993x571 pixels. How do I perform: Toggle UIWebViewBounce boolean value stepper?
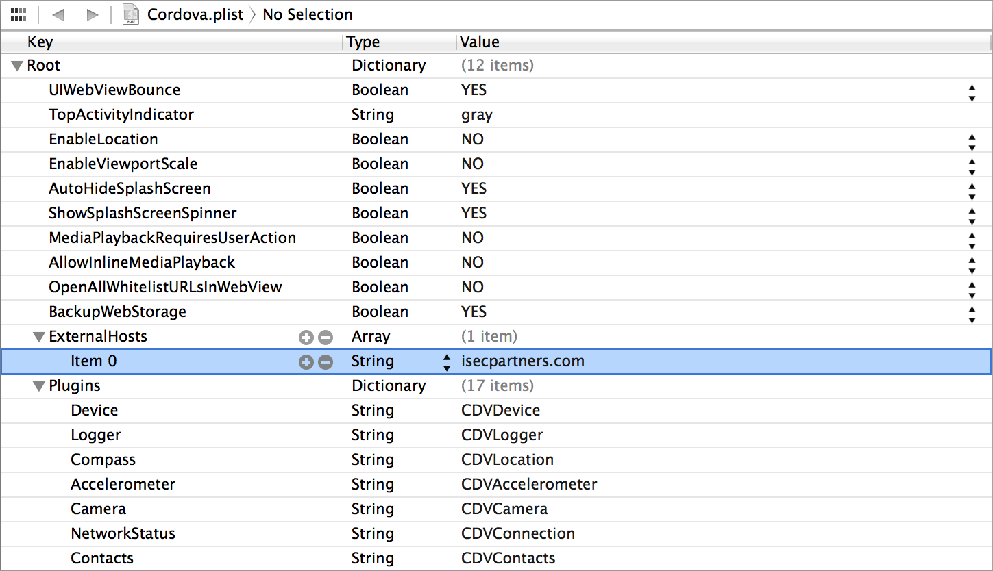coord(972,93)
